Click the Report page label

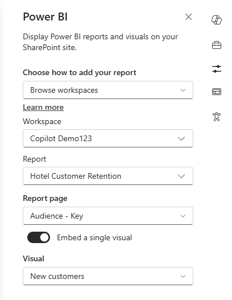click(45, 199)
